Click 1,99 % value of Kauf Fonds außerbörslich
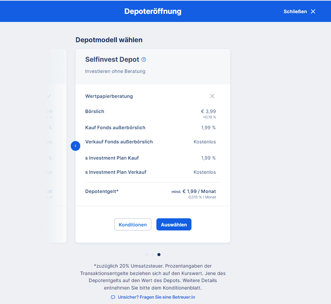 [208, 128]
